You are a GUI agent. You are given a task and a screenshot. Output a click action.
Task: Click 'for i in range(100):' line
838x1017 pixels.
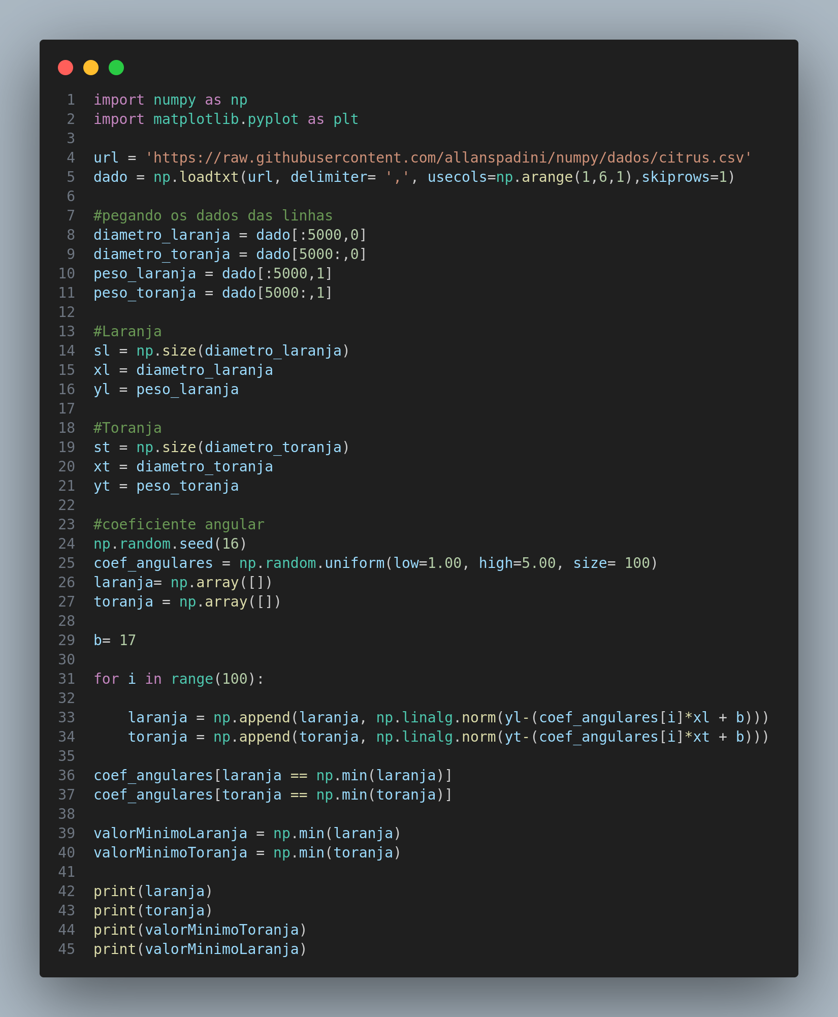coord(179,679)
